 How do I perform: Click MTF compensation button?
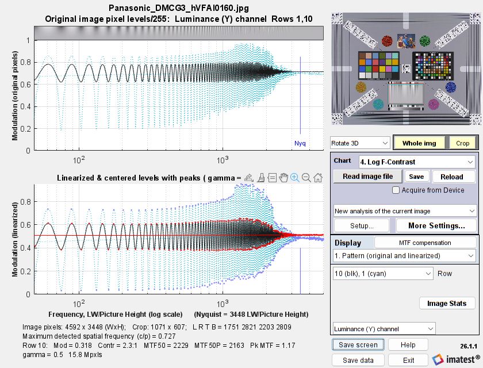coord(425,243)
